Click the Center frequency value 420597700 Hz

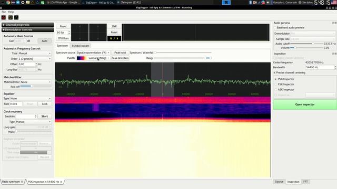coord(314,62)
